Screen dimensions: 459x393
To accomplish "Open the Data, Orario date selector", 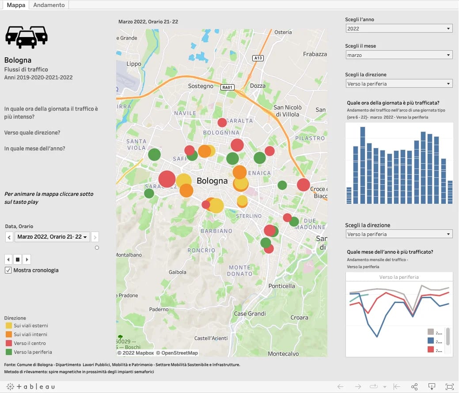I will [x=53, y=237].
